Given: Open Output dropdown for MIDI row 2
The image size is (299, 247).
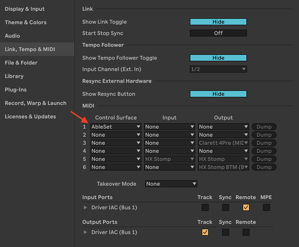Looking at the screenshot, I should (223, 135).
